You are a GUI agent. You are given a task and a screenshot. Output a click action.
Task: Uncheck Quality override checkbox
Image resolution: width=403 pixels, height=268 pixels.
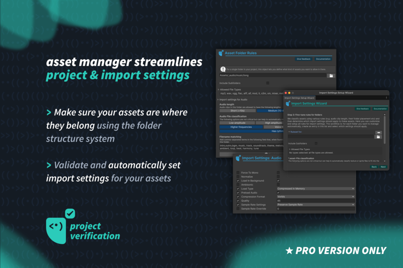click(x=238, y=201)
